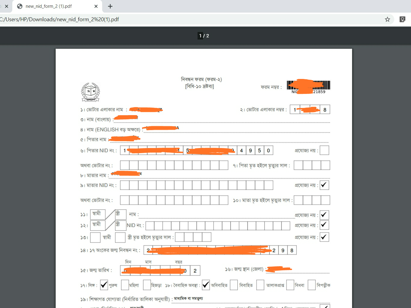The height and width of the screenshot is (308, 411).
Task: Toggle প্রযোজ্য নয় checkbox for পিতার NID নং
Action: [324, 150]
